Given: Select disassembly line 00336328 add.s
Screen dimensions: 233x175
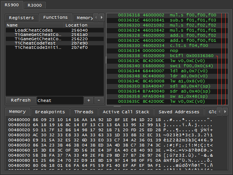Looking at the screenshot, I should pyautogui.click(x=167, y=36).
